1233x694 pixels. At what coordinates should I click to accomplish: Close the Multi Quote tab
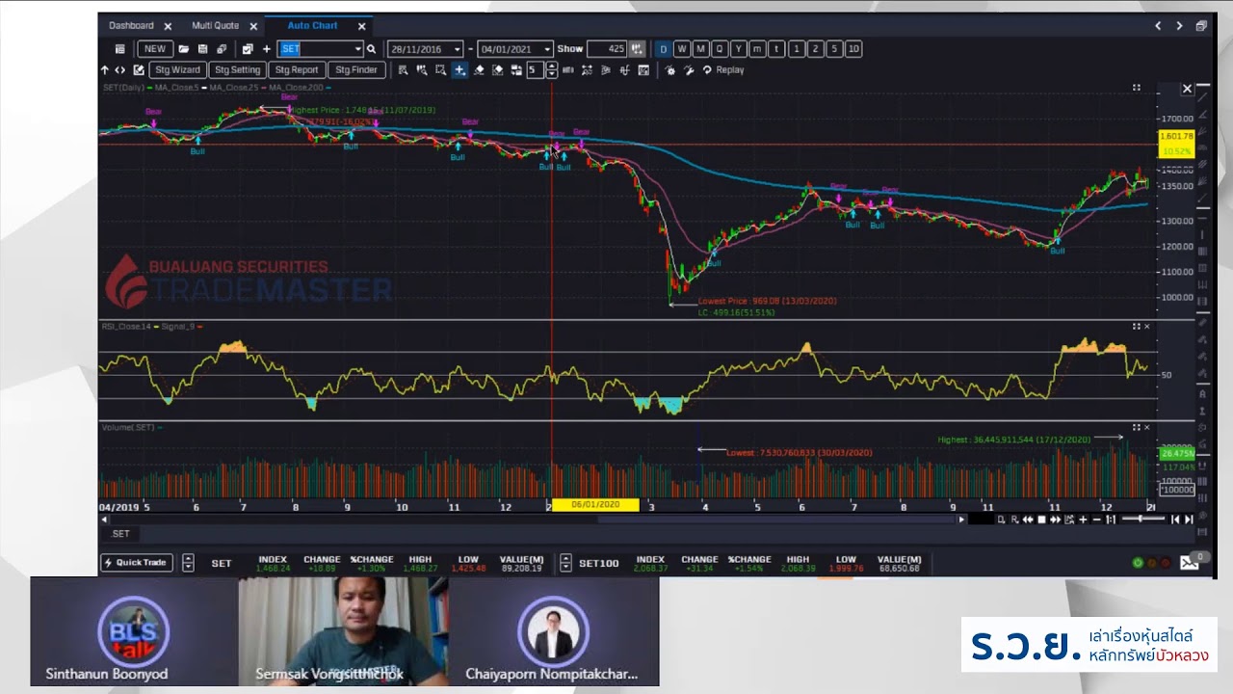tap(254, 26)
